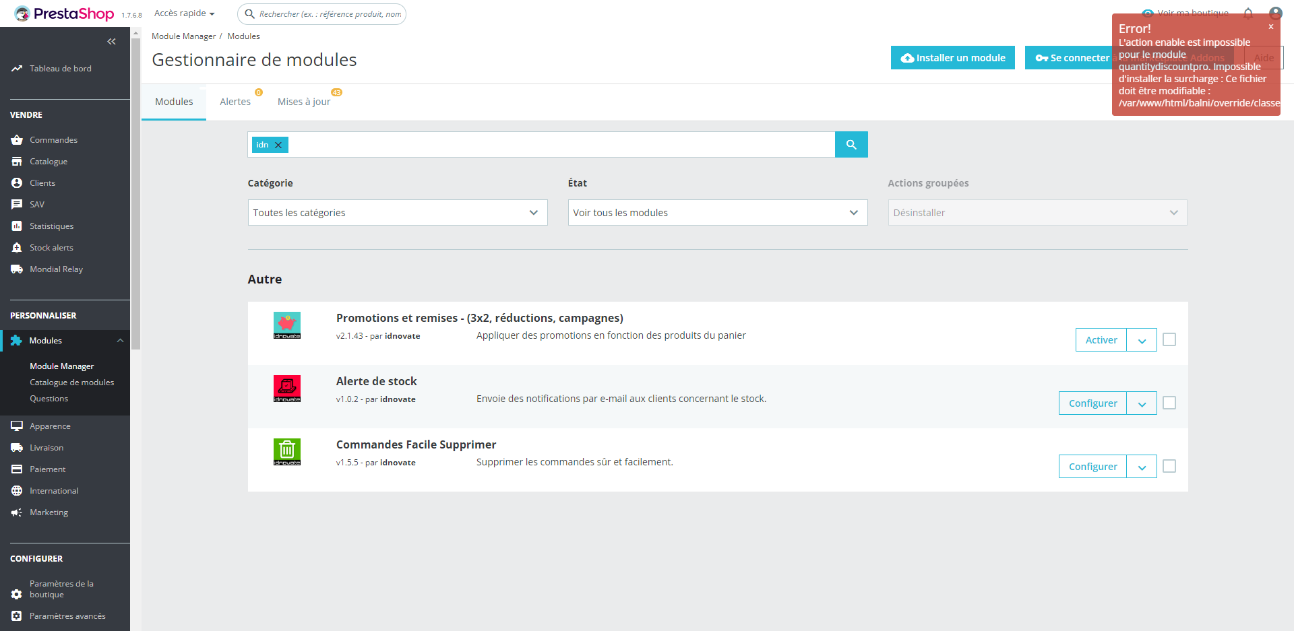1294x631 pixels.
Task: Open the user profile avatar menu
Action: (x=1275, y=13)
